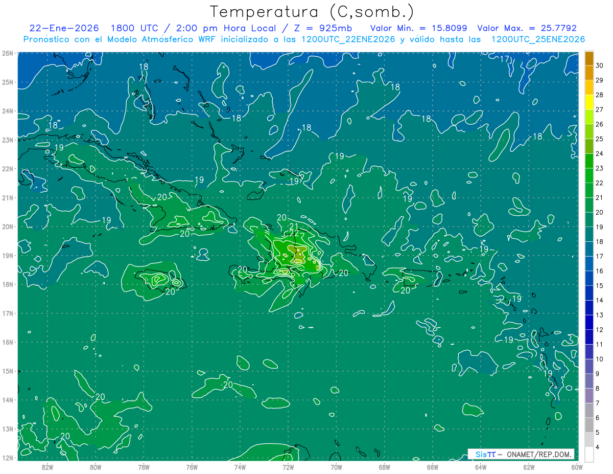
Task: Click the "23N" latitude axis label
Action: [7, 140]
